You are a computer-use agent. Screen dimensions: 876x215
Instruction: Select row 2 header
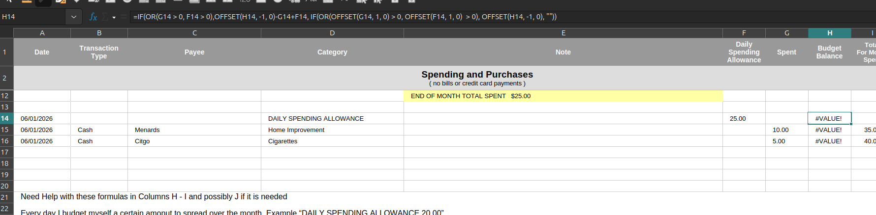click(6, 78)
